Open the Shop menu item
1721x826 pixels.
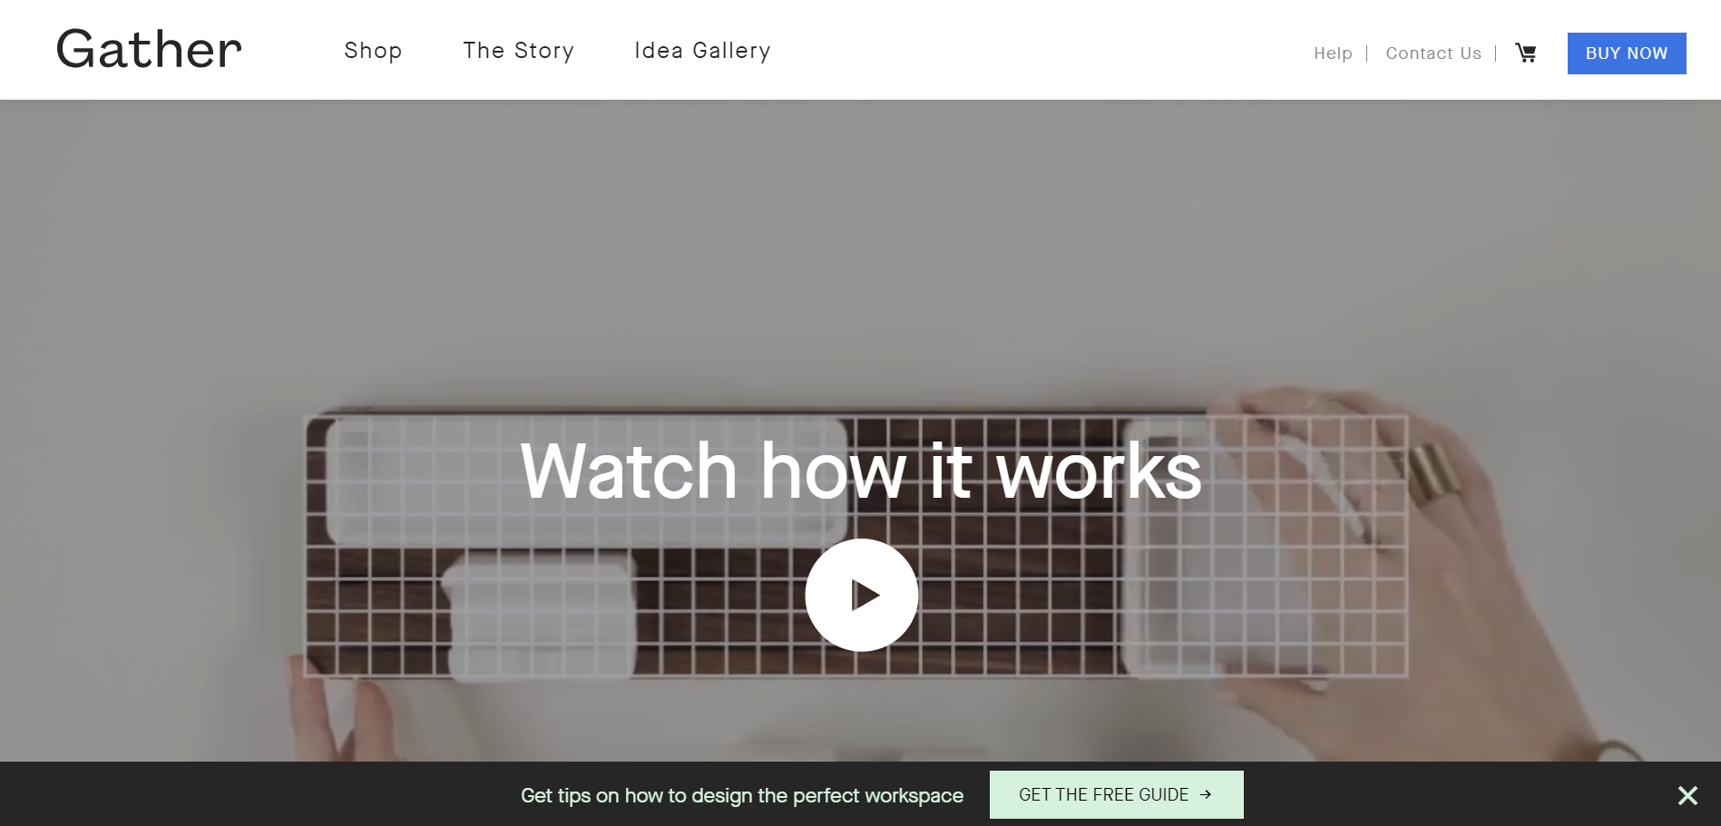click(x=373, y=51)
